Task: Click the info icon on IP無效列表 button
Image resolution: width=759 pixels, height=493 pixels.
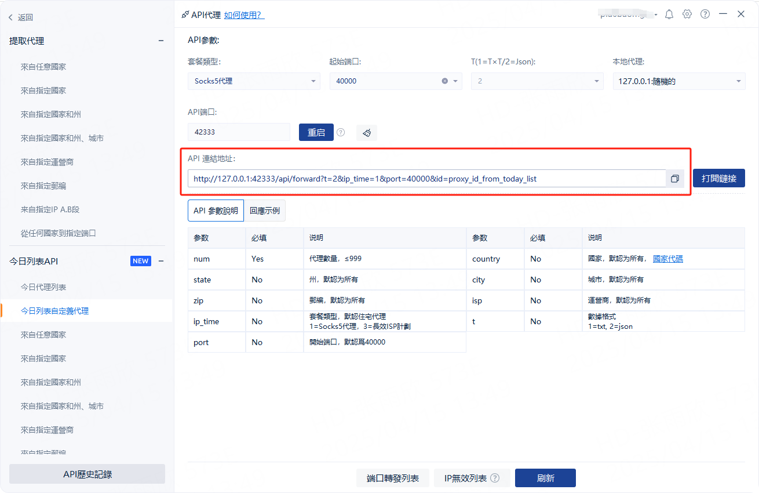Action: 495,478
